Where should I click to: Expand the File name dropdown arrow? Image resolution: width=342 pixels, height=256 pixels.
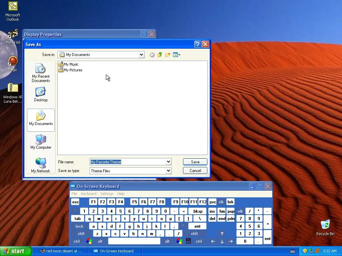click(x=168, y=162)
